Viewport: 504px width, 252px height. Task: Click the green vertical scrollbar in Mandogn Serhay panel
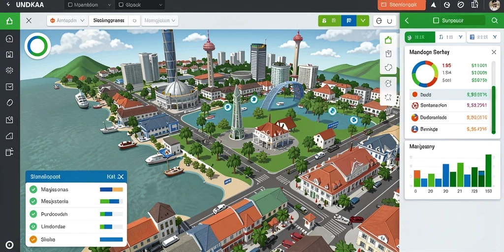pyautogui.click(x=494, y=109)
